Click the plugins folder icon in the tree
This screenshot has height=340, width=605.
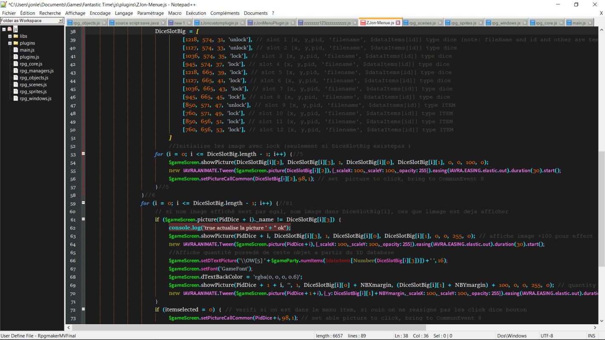[16, 43]
